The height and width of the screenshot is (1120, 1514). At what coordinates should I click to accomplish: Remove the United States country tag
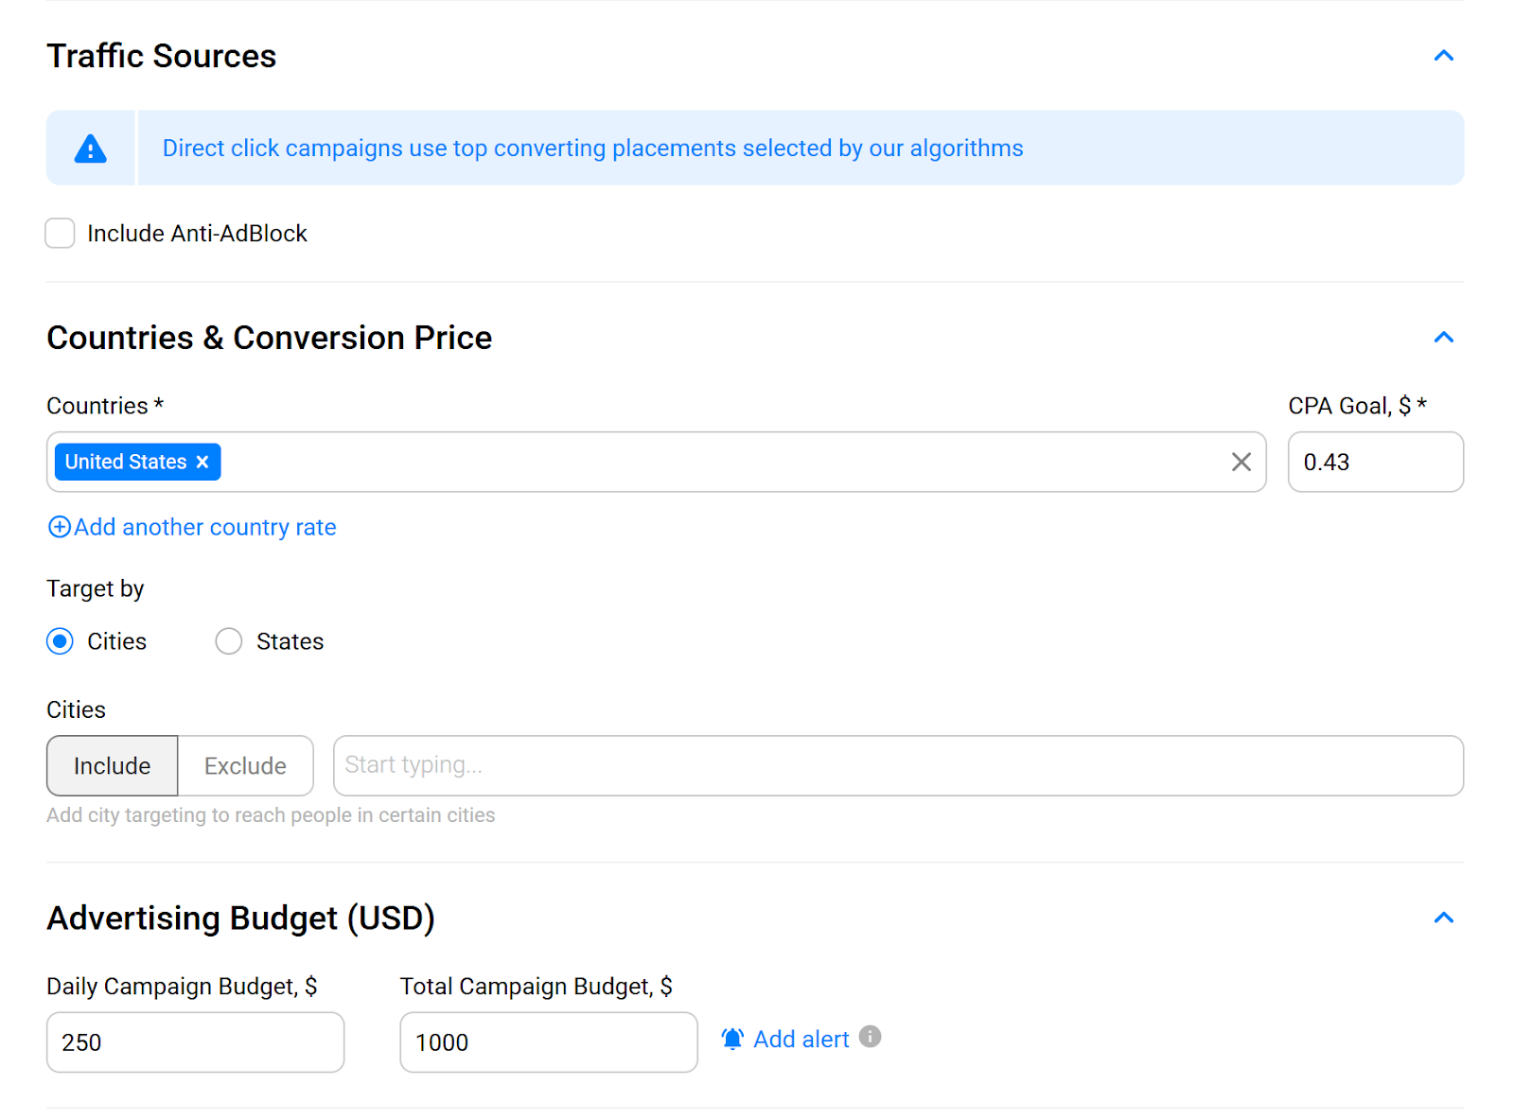[x=202, y=463]
